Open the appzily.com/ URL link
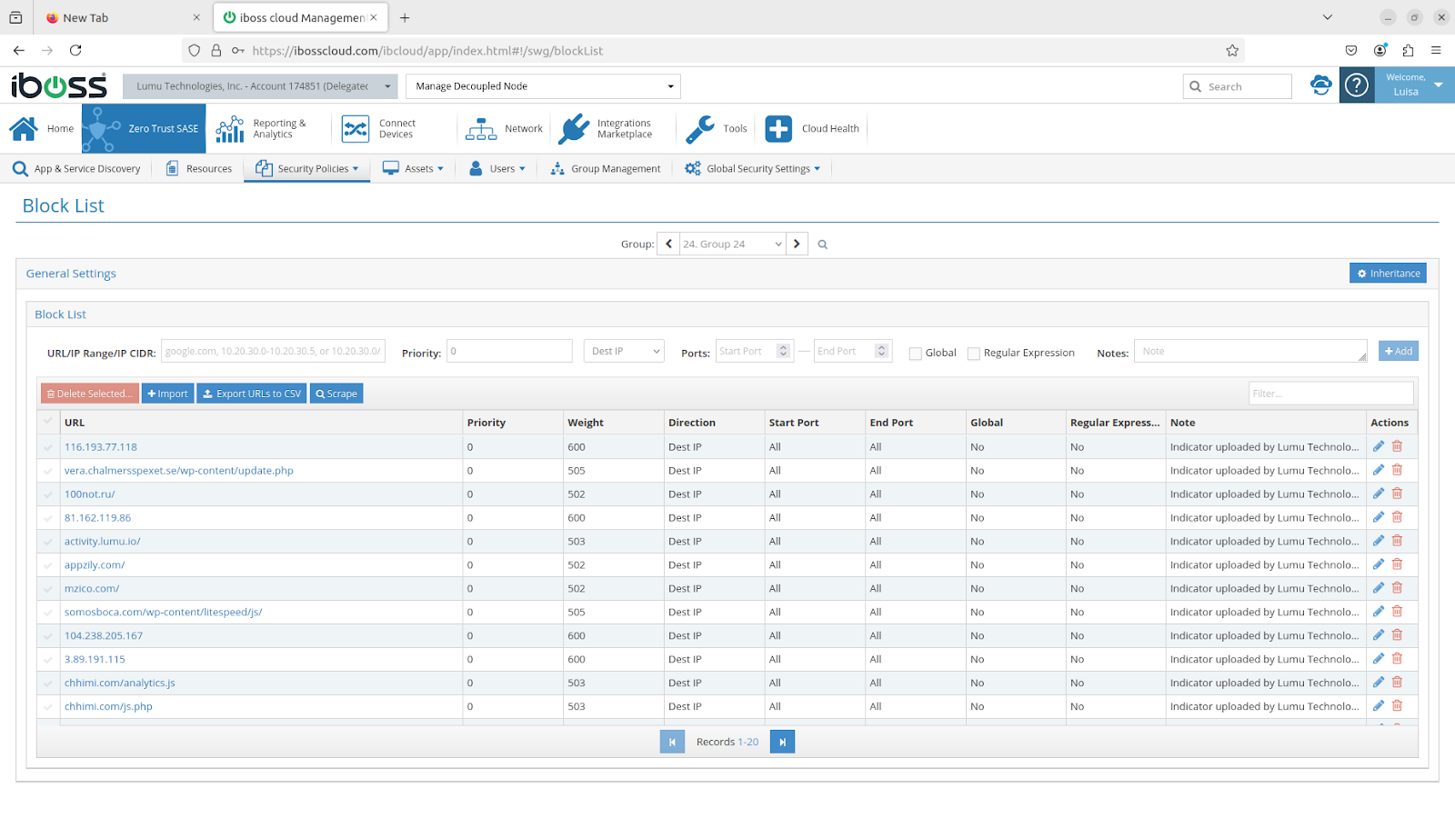The height and width of the screenshot is (828, 1455). (95, 565)
